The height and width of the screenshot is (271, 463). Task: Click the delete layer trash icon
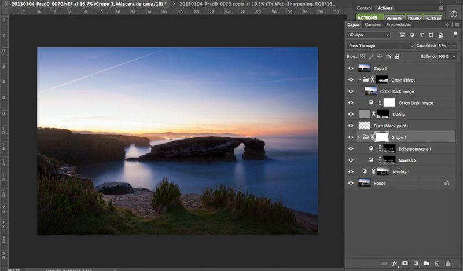click(447, 263)
